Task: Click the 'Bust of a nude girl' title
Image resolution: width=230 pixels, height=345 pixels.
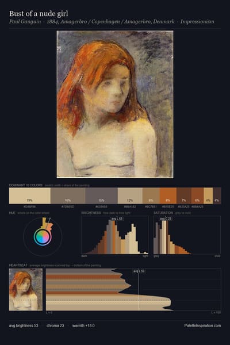Action: tap(39, 14)
